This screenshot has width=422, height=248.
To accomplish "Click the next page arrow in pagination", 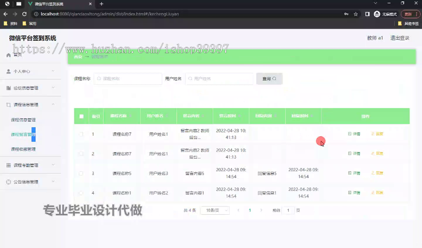I will pos(261,211).
